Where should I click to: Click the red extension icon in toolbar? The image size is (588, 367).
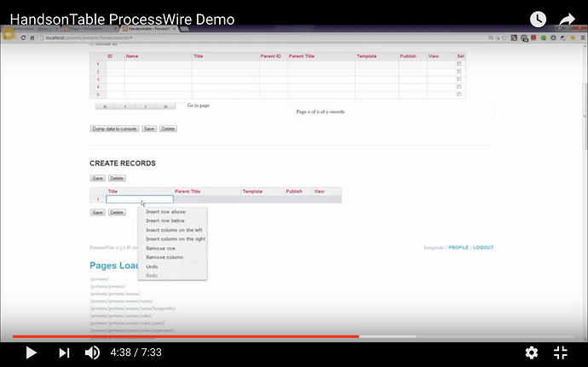click(x=533, y=37)
